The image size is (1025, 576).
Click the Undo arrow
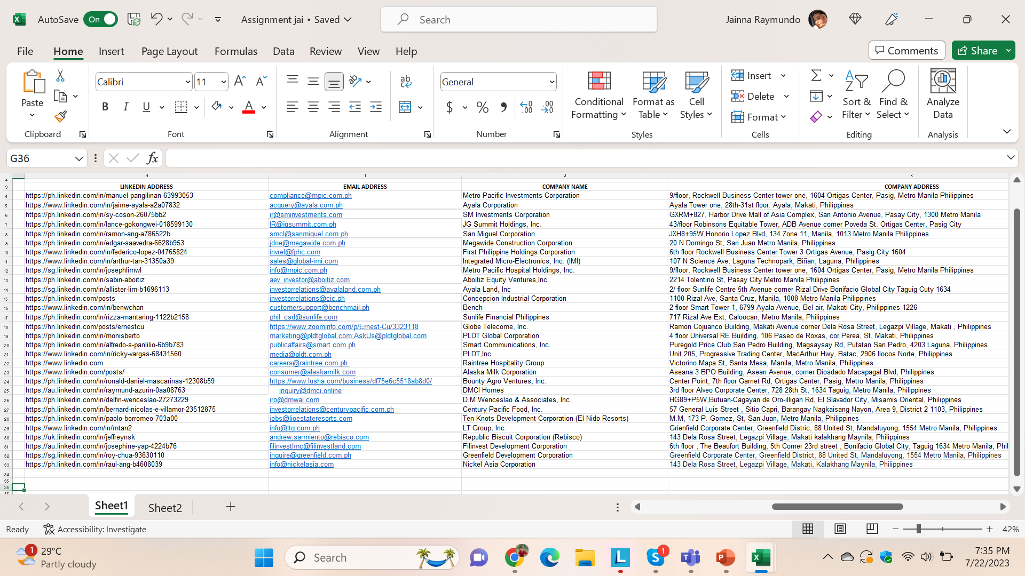[156, 19]
